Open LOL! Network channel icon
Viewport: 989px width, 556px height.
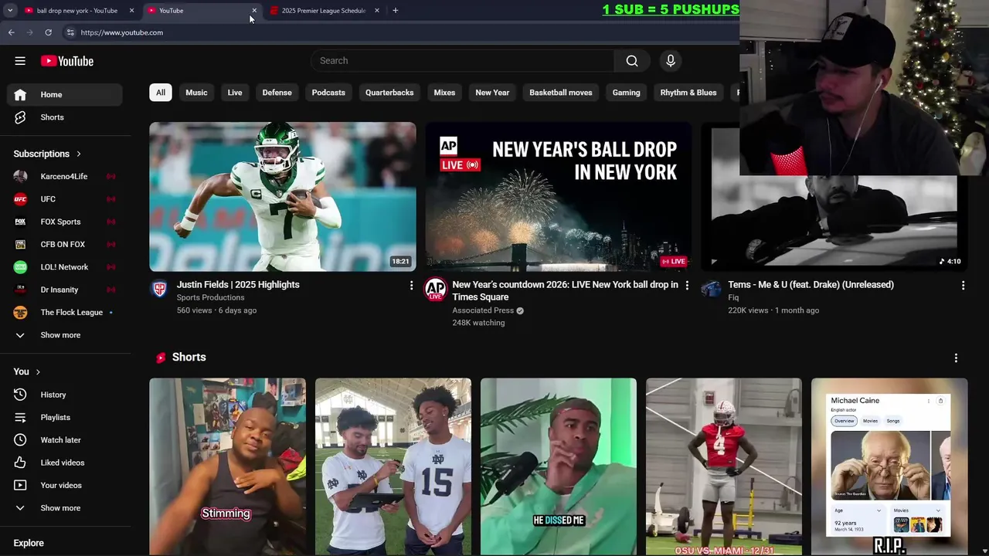(x=20, y=267)
